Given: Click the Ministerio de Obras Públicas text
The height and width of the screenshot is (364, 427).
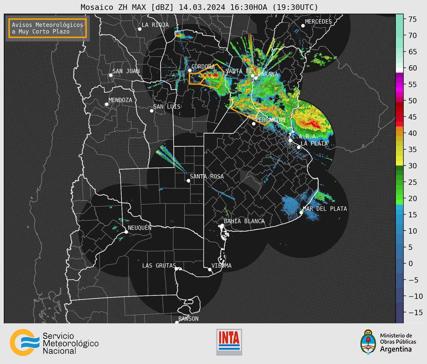Looking at the screenshot, I should 398,338.
